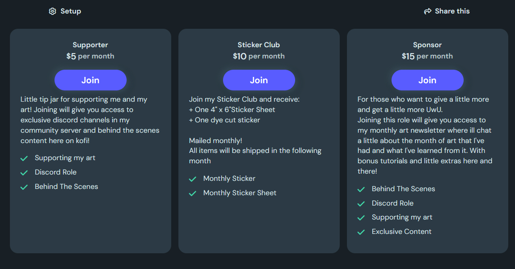Click checkmark beside Exclusive Content
This screenshot has height=269, width=515.
361,232
